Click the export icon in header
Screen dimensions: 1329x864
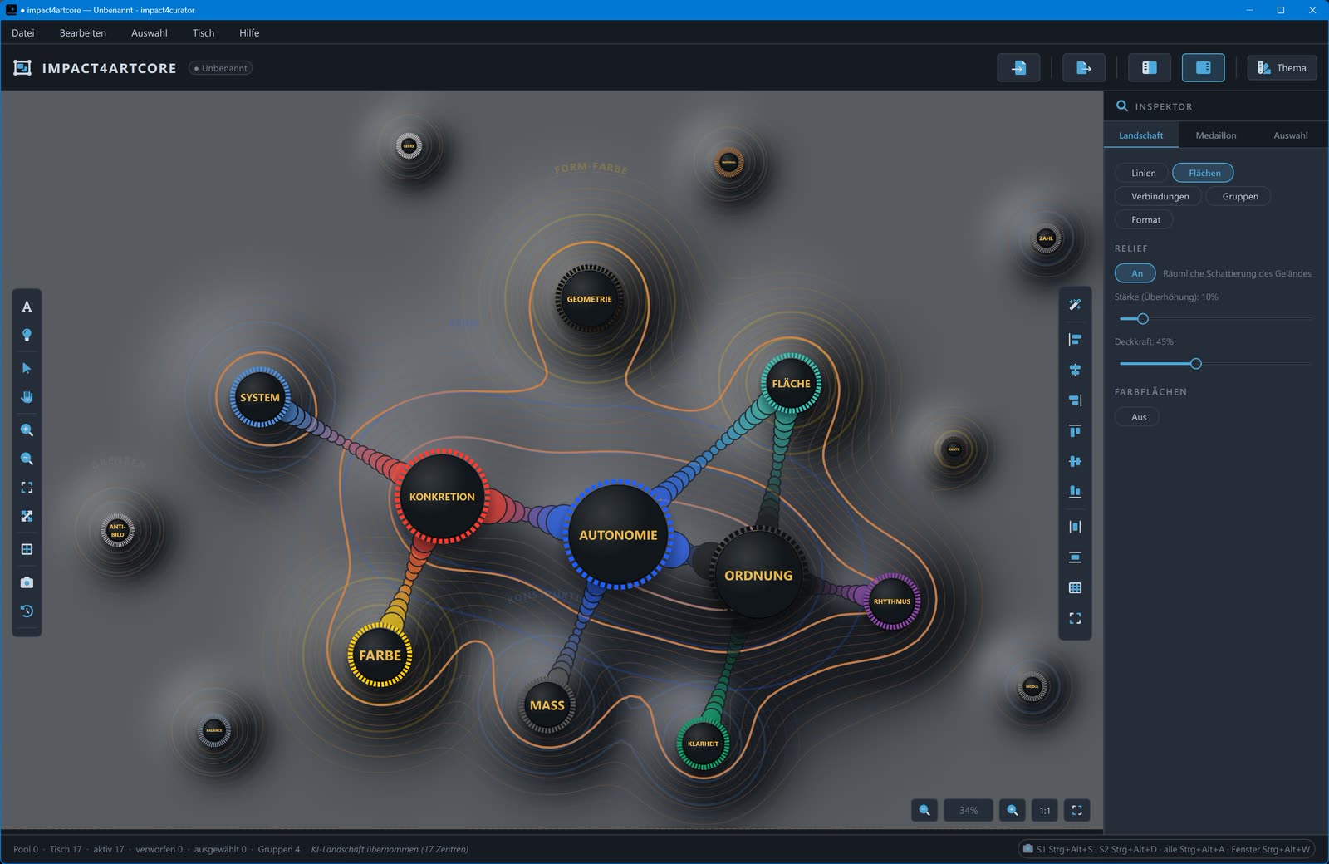click(x=1084, y=67)
